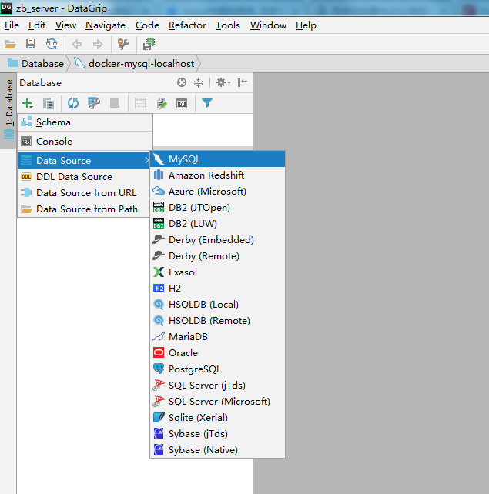Choose Sybase (Native) data source
The height and width of the screenshot is (494, 489).
coord(217,449)
